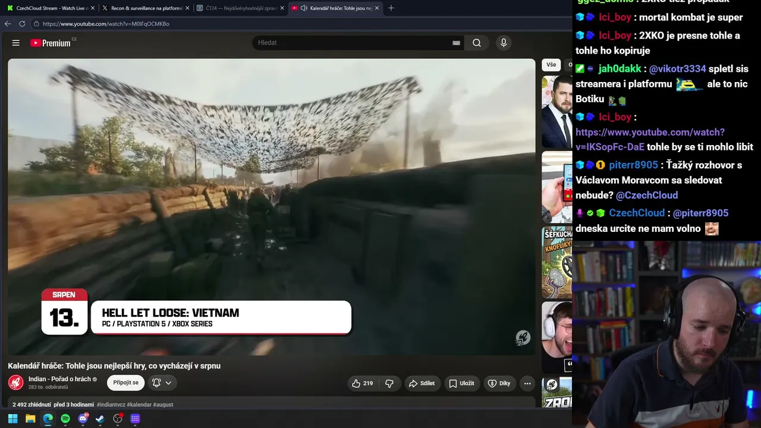The width and height of the screenshot is (761, 428).
Task: Click the #indiantvcz hashtag
Action: click(111, 405)
